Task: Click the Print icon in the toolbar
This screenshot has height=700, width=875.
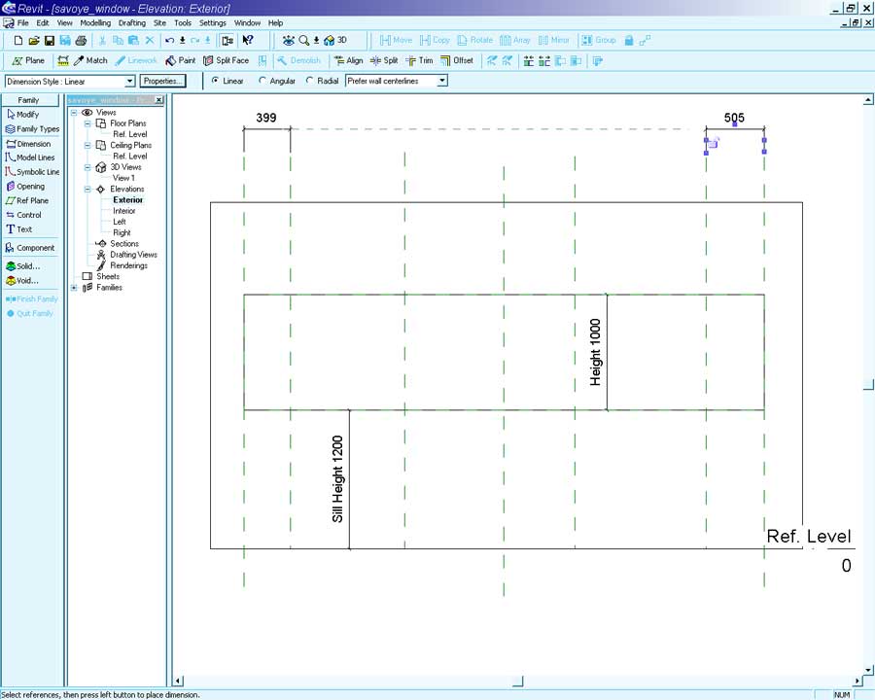Action: tap(81, 40)
